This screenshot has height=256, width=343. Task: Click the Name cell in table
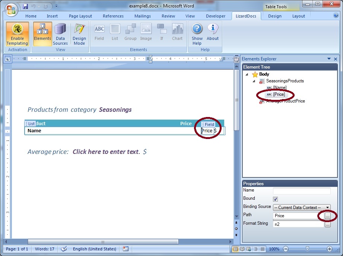tap(34, 131)
